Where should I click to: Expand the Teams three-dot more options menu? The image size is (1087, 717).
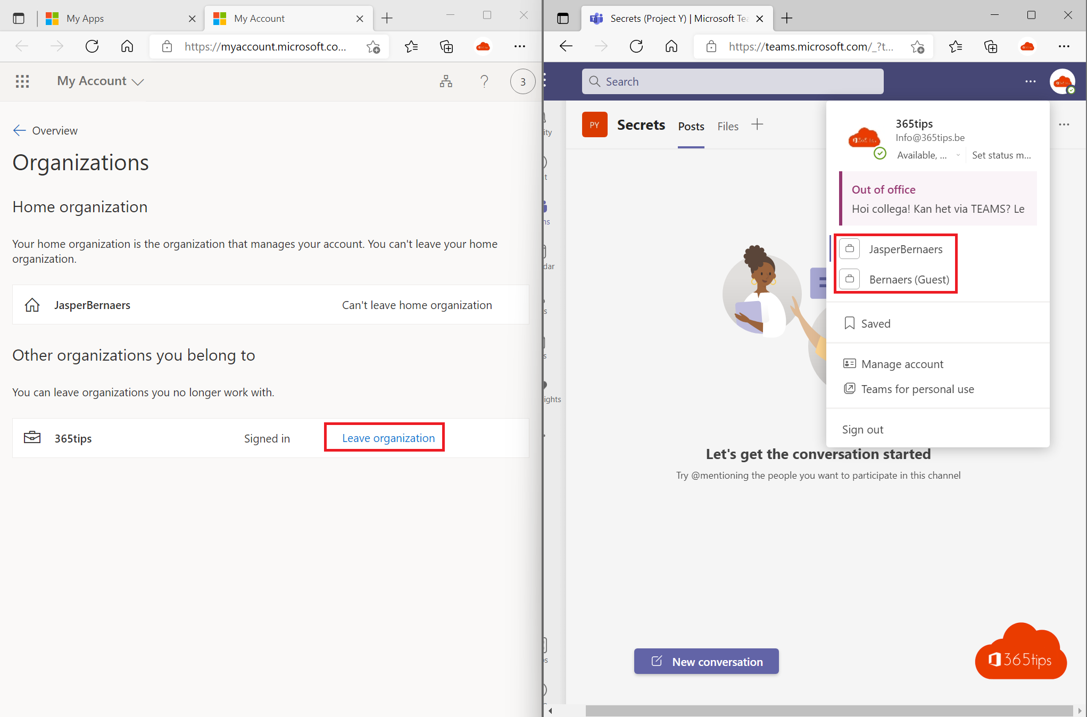coord(1030,81)
